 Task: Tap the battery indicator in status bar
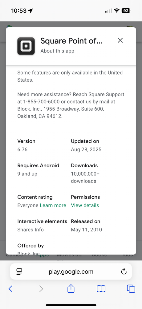126,11
